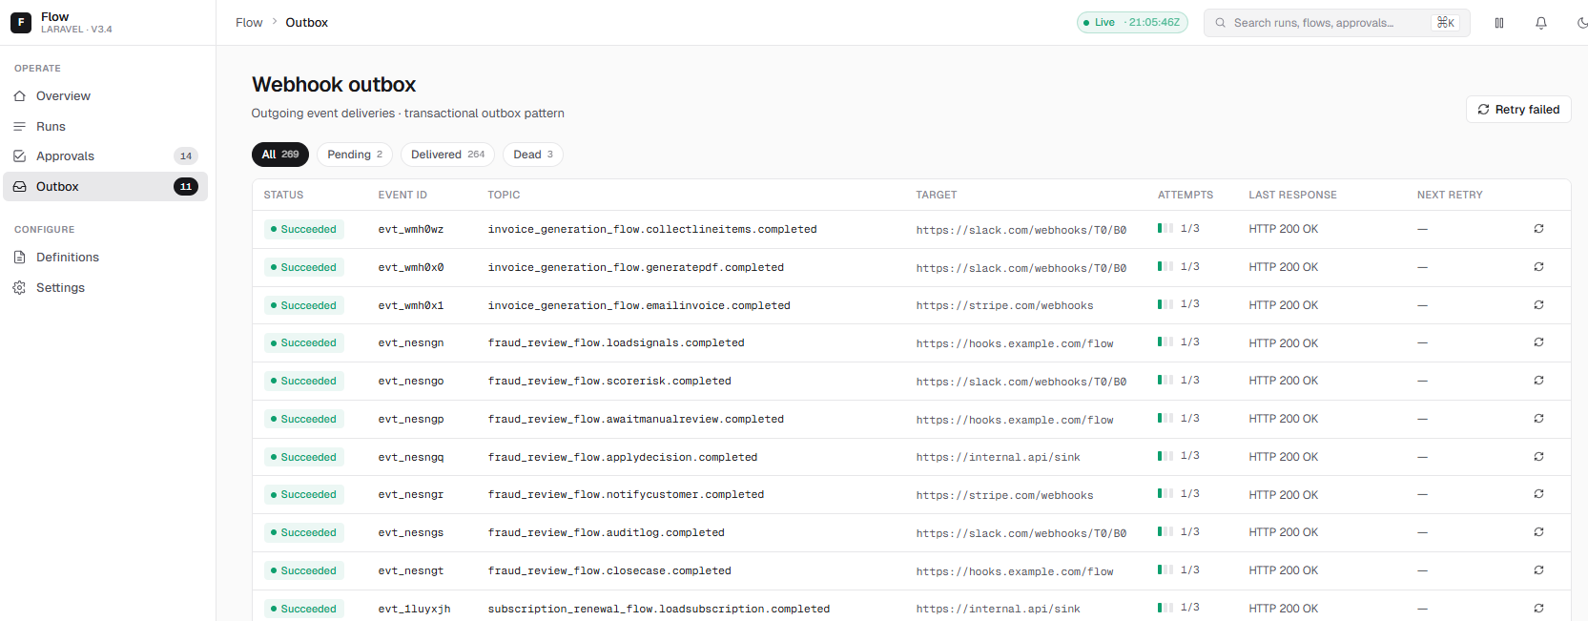Click internal.api/sink target for evt_nesngq
The image size is (1588, 621).
999,458
